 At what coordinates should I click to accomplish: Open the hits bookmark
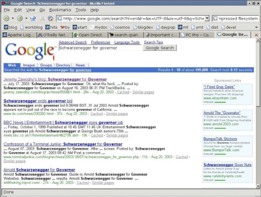51,27
